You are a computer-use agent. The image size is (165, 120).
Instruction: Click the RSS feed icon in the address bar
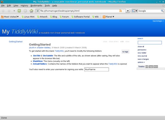120,11
